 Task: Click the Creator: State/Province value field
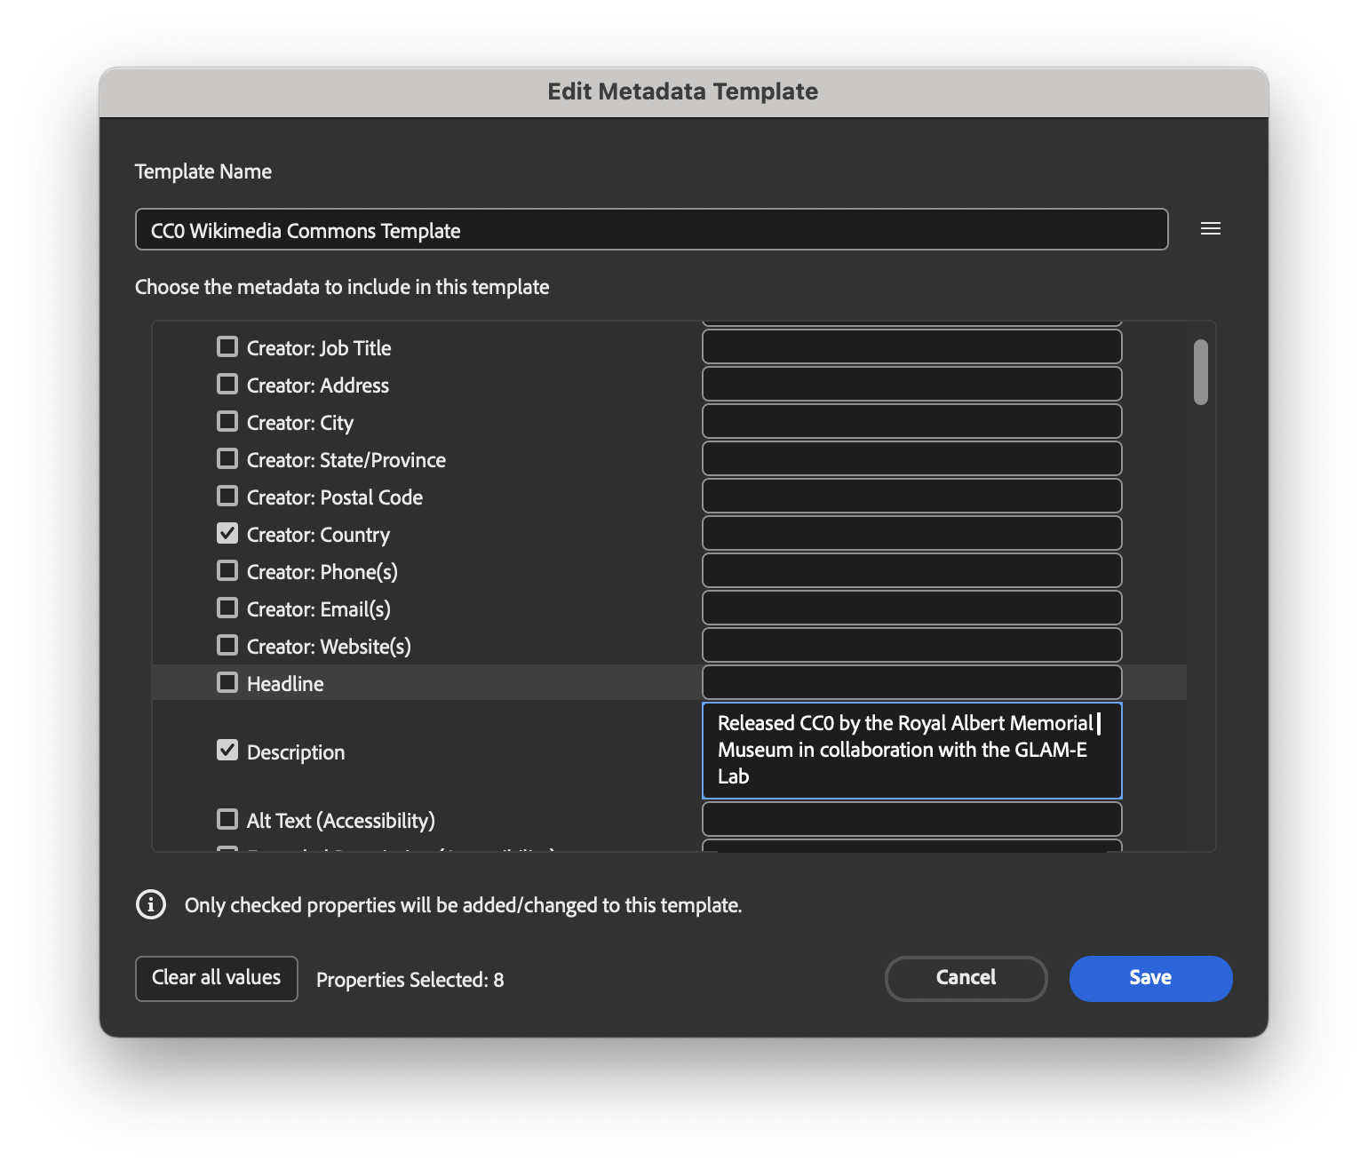click(x=911, y=458)
